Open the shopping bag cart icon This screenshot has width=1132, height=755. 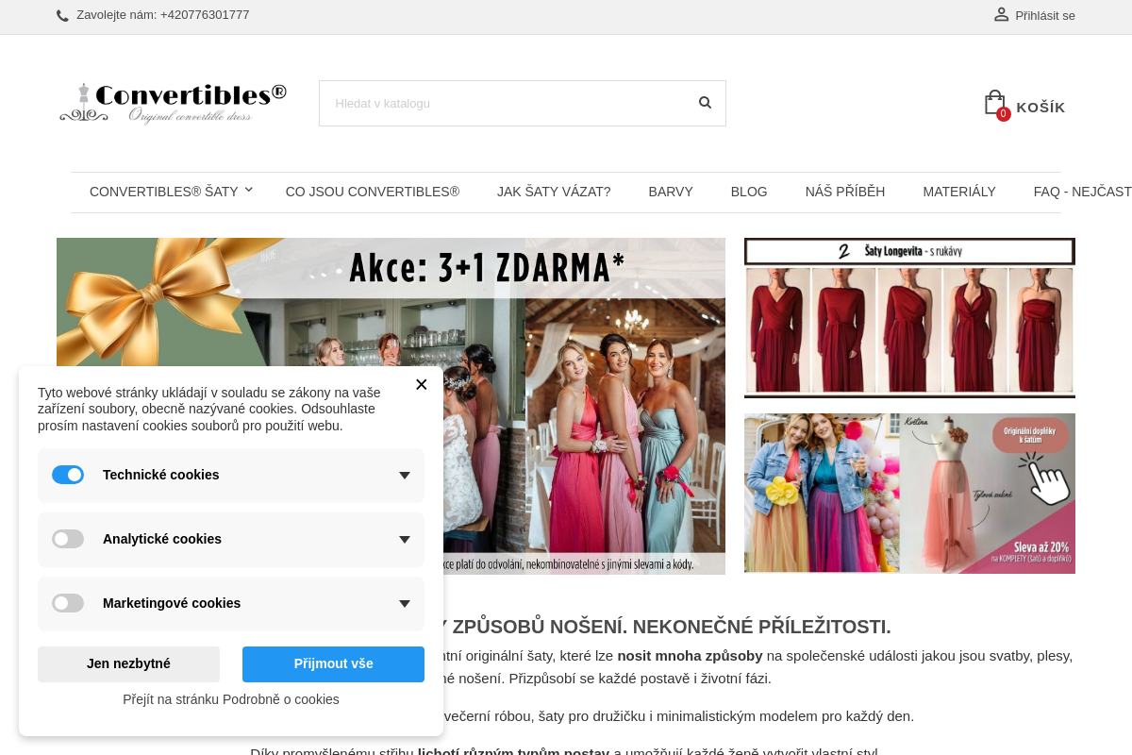coord(993,102)
